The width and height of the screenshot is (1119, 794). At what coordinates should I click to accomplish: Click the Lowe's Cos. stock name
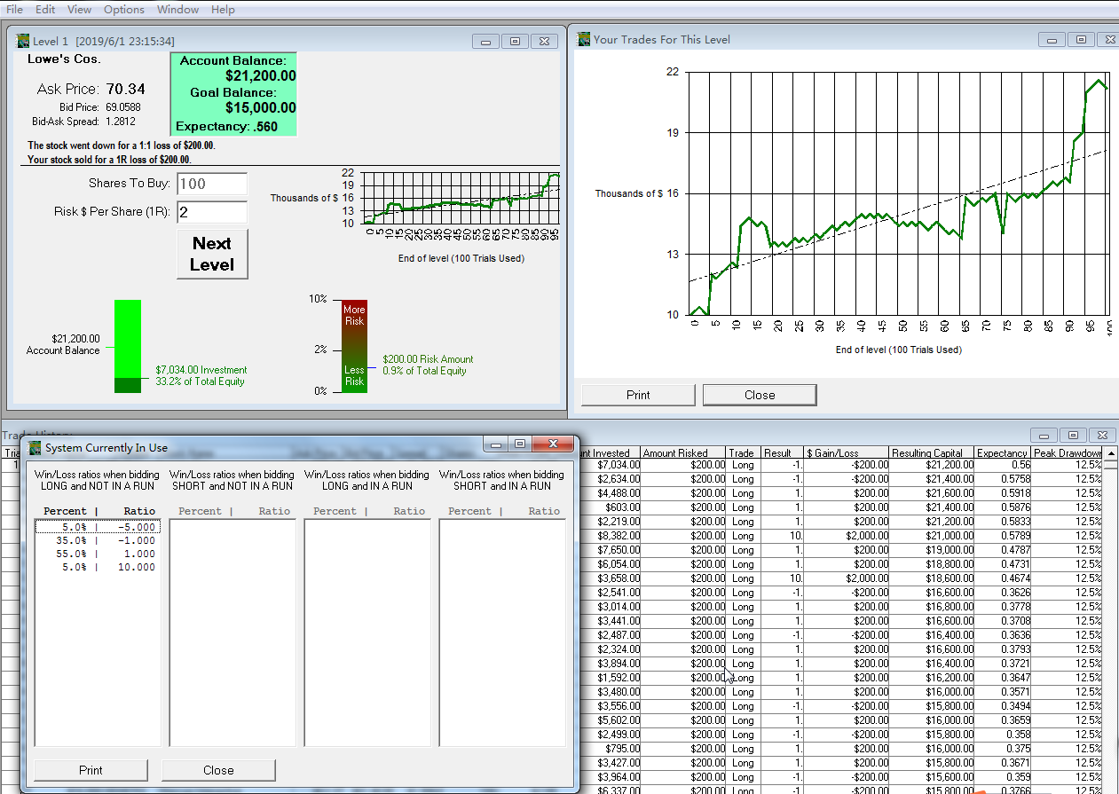65,59
